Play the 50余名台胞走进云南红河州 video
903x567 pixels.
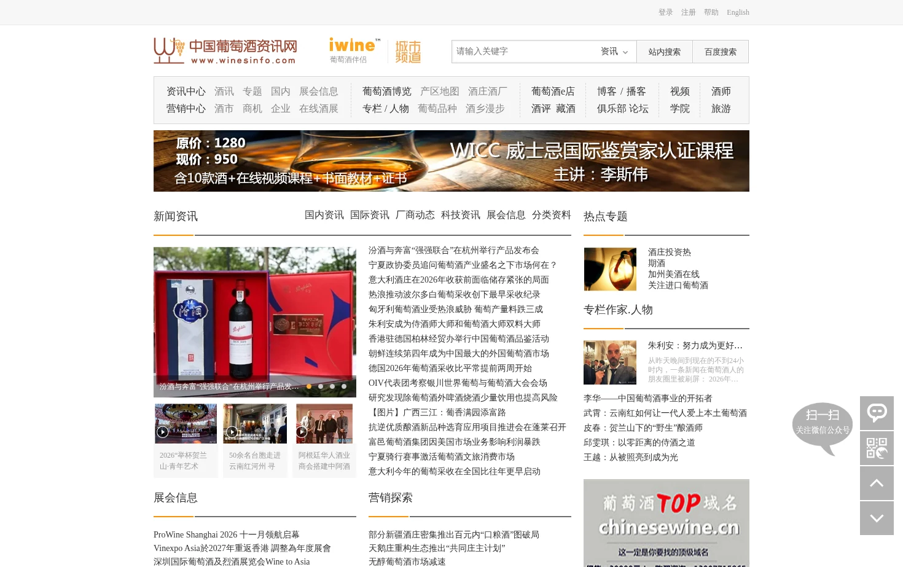[x=255, y=423]
